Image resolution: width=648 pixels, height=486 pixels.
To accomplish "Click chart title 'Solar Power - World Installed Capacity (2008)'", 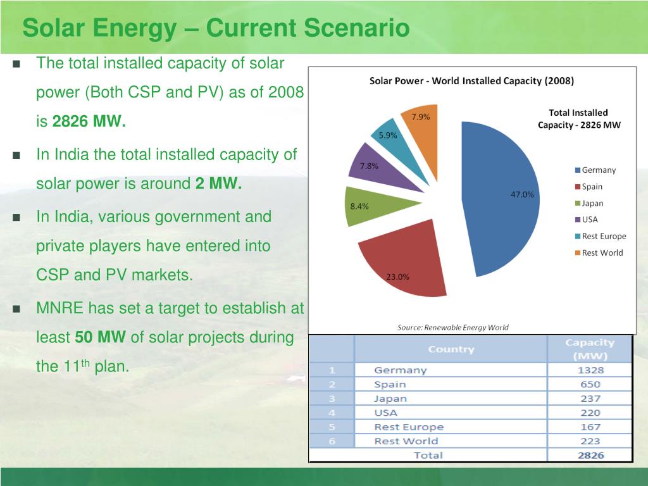I will (471, 81).
